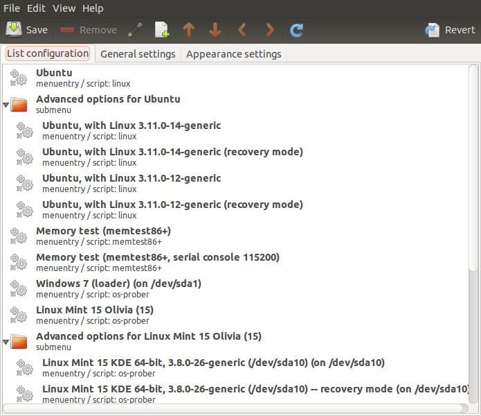Open the File menu
Screen dimensions: 481x416
pyautogui.click(x=12, y=8)
